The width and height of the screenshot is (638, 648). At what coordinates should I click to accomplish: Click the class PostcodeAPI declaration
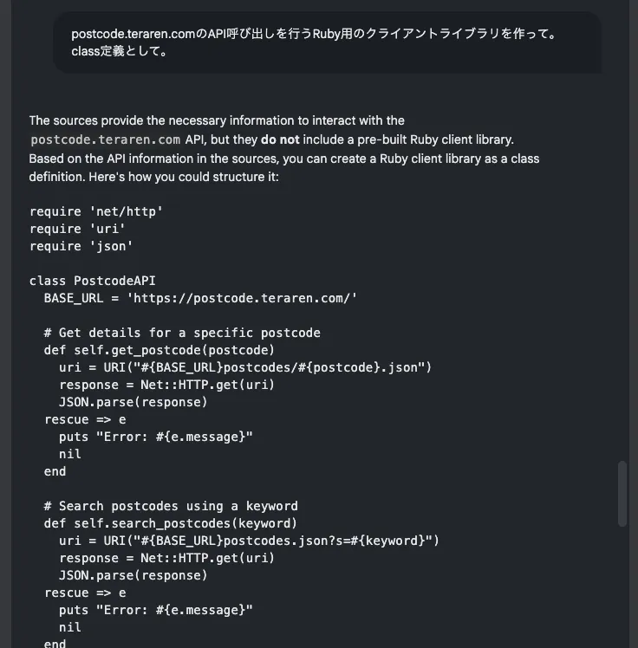pyautogui.click(x=93, y=281)
